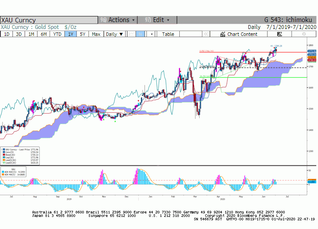Open the 97) Edit menu

pyautogui.click(x=157, y=20)
